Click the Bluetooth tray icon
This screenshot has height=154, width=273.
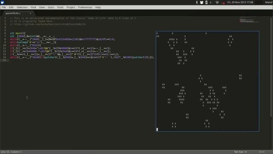pyautogui.click(x=197, y=3)
